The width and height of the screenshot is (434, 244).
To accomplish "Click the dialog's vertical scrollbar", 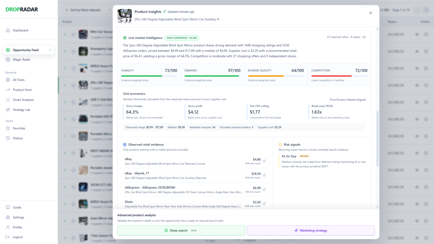I will click(x=377, y=138).
